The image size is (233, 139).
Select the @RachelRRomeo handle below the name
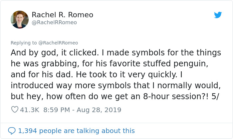(54, 23)
